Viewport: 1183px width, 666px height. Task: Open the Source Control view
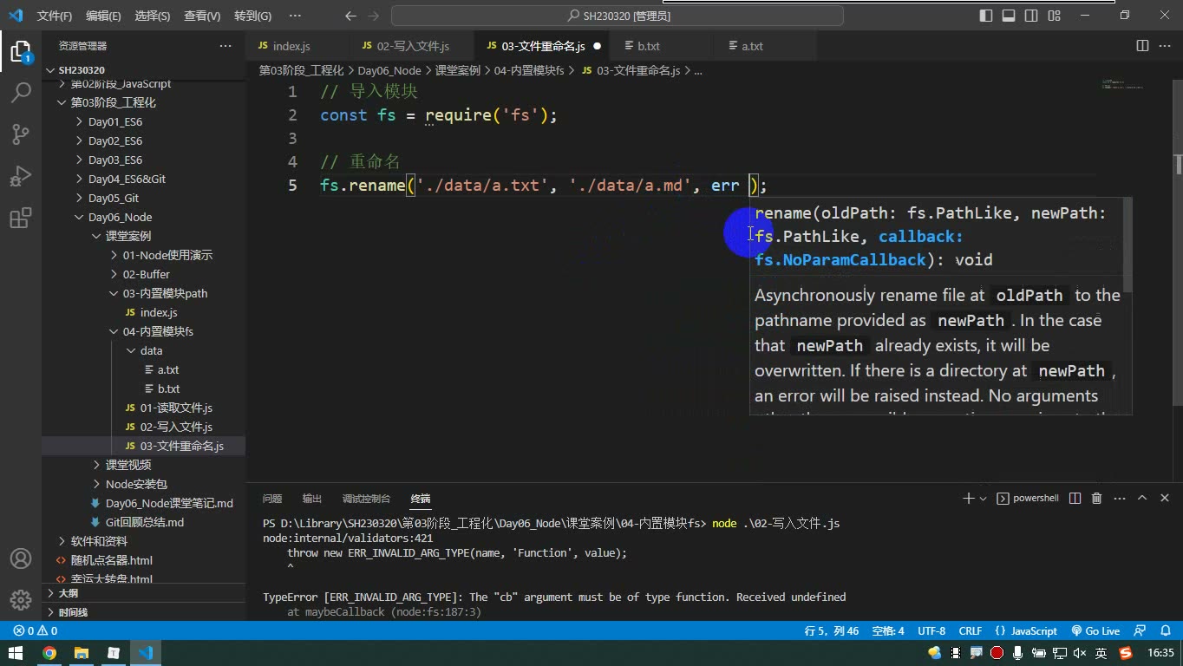click(x=21, y=134)
